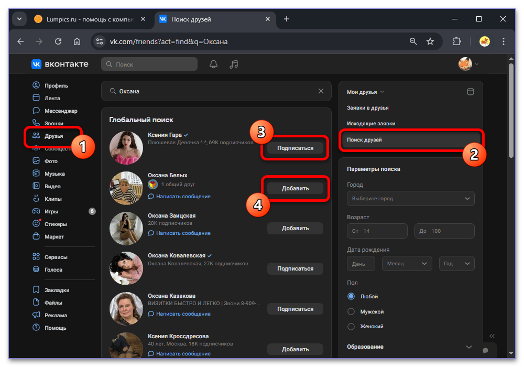This screenshot has width=524, height=367.
Task: Open Помощь help section
Action: click(49, 328)
